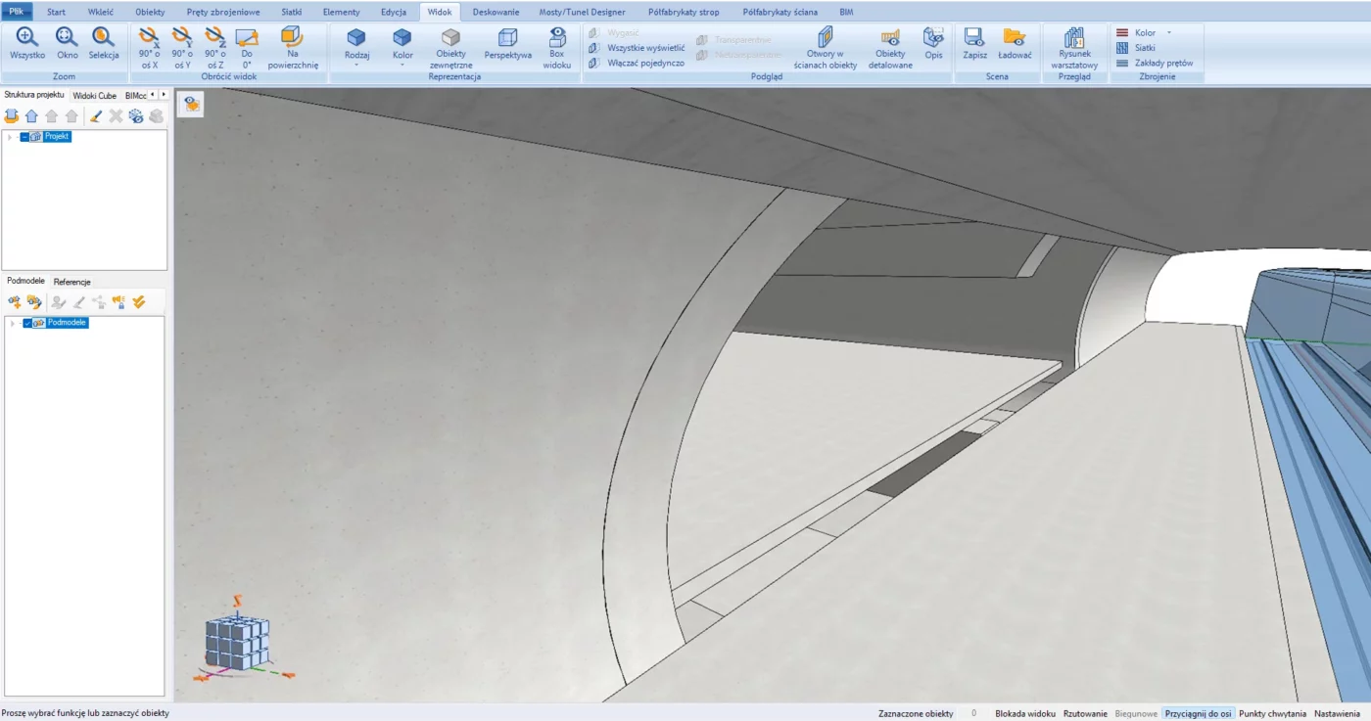The image size is (1371, 721).
Task: Click Wszystkie wyświetlić button
Action: (x=645, y=47)
